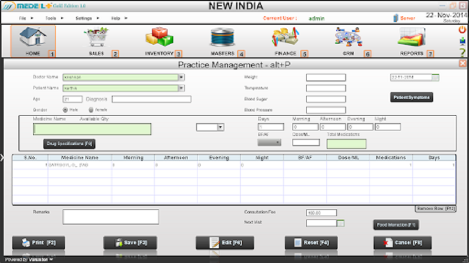Select the Male gender radio button

pos(65,110)
